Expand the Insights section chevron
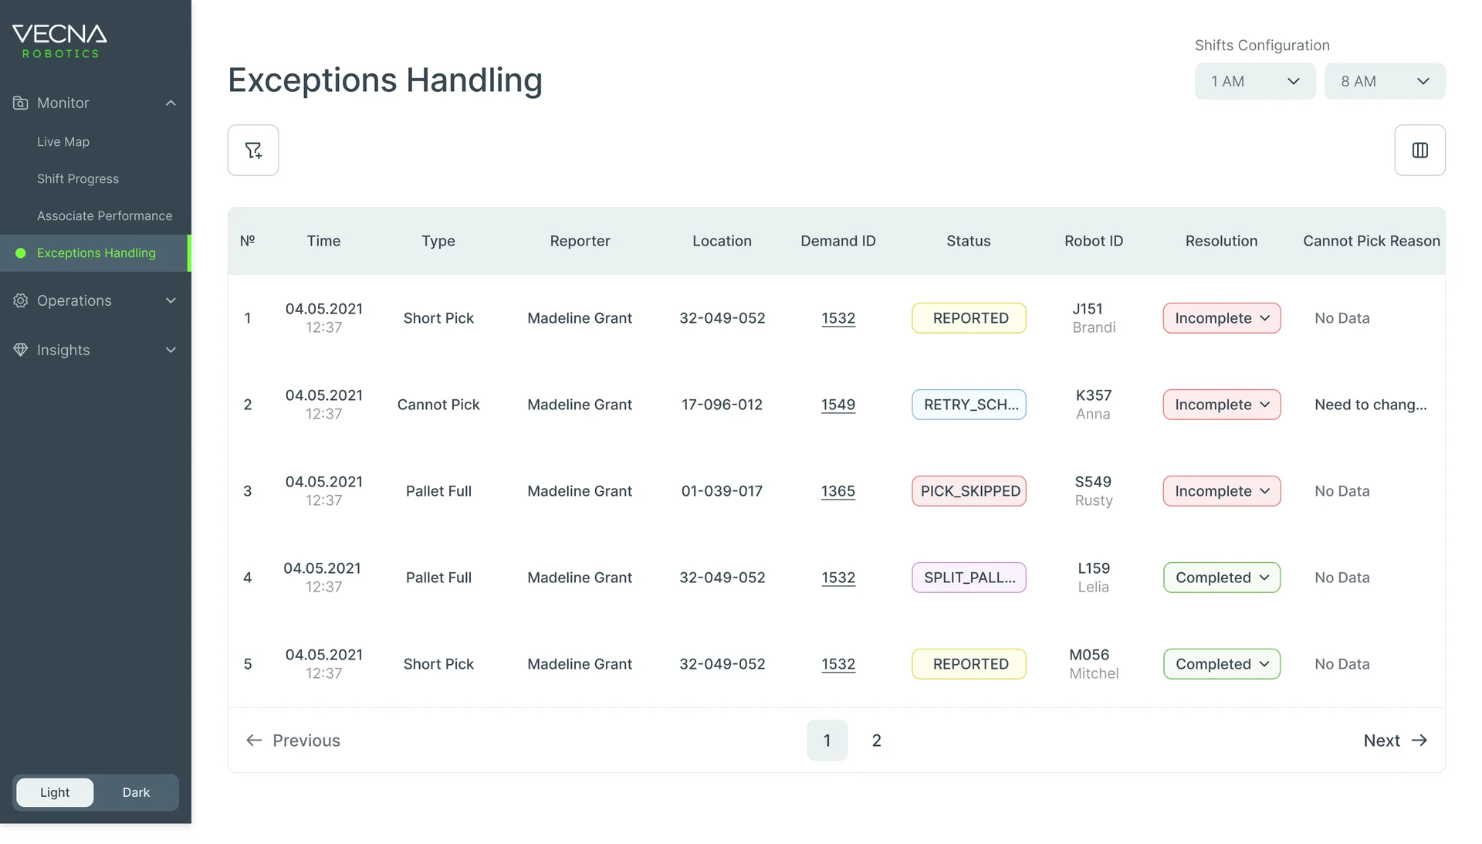 pos(171,350)
